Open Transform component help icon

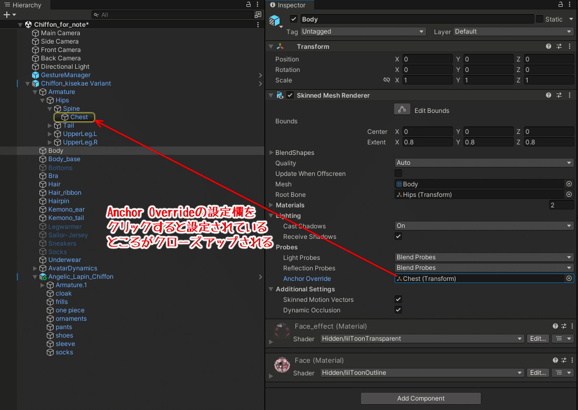[x=549, y=46]
